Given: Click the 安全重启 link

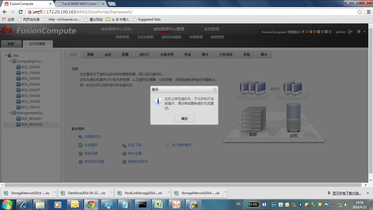Looking at the screenshot, I should click(x=91, y=145).
